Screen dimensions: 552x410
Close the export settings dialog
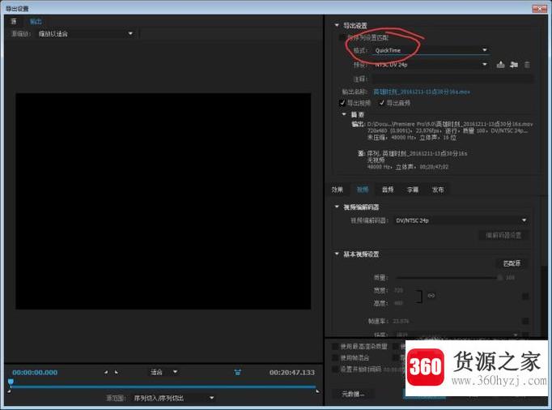pos(539,8)
